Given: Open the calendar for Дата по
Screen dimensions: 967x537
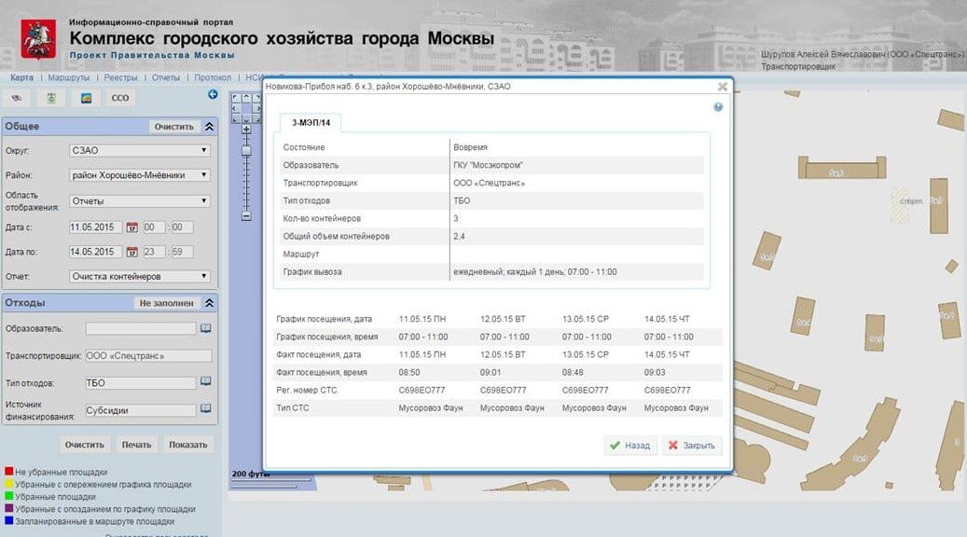Looking at the screenshot, I should pyautogui.click(x=132, y=252).
